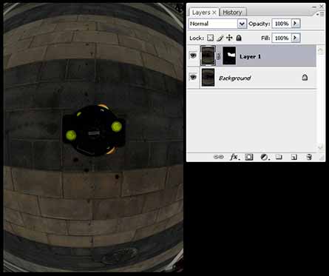Image resolution: width=329 pixels, height=276 pixels.
Task: Open the Opacity slider arrow
Action: tap(296, 24)
